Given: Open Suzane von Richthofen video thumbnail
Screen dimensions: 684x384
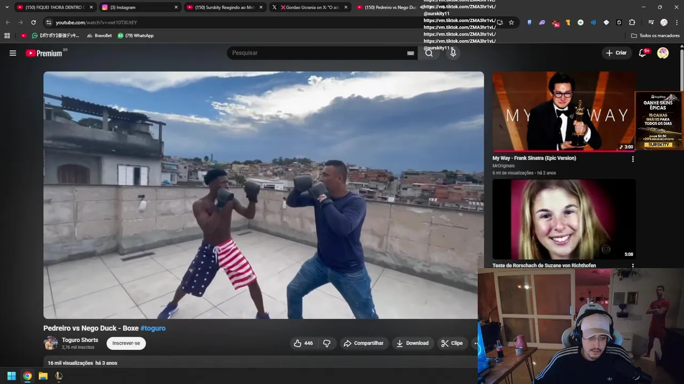Looking at the screenshot, I should 564,219.
